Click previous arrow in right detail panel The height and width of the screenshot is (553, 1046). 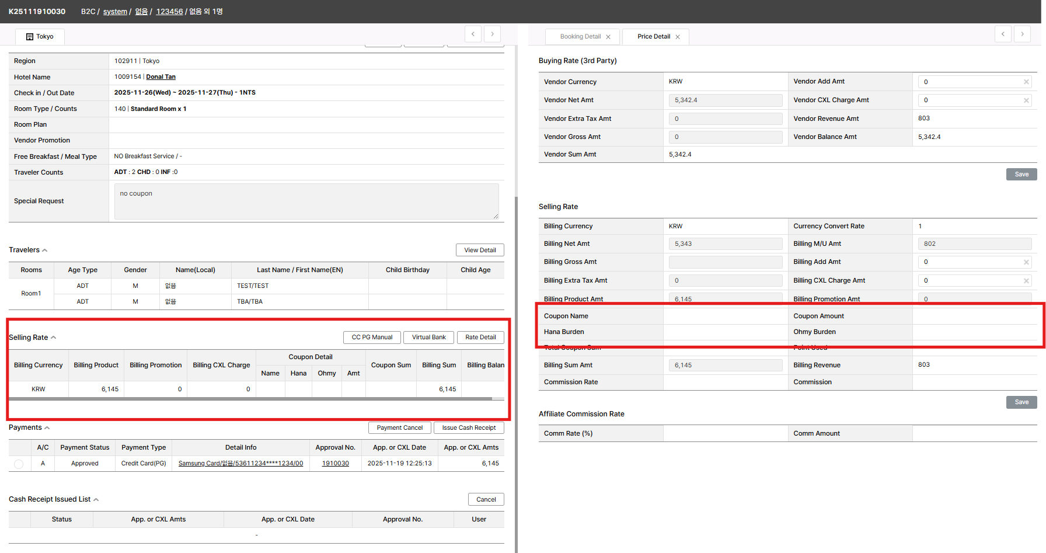pyautogui.click(x=1003, y=34)
